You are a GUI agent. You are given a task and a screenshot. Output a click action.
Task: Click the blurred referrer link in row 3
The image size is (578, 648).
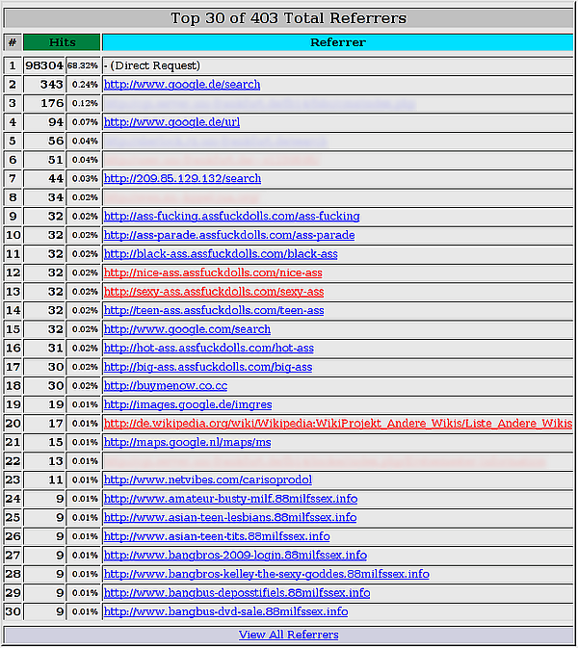point(260,103)
